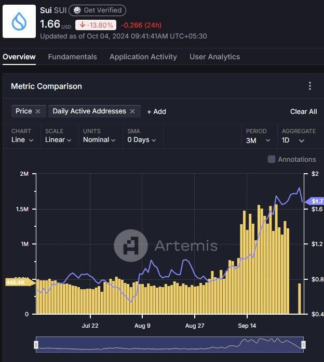Click the $1.7 price marker label
Screen dimensions: 324x362
315,201
